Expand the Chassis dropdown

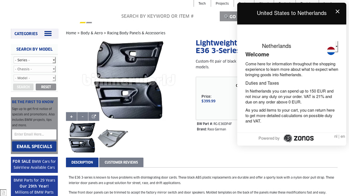click(34, 69)
